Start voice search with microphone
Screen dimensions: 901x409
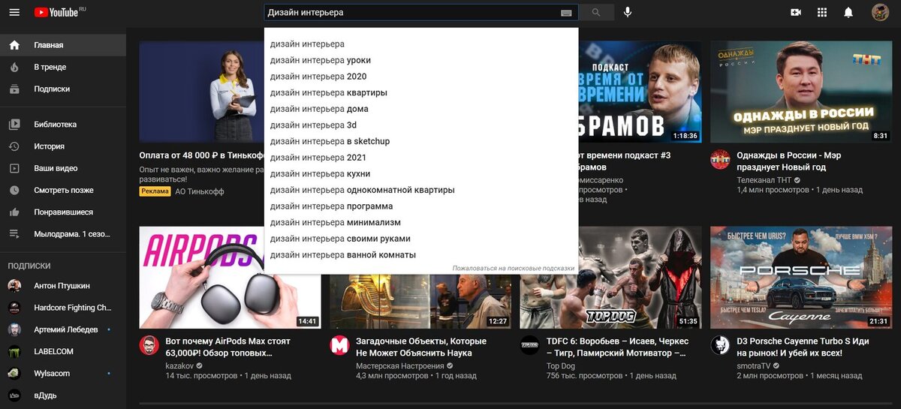click(x=628, y=12)
